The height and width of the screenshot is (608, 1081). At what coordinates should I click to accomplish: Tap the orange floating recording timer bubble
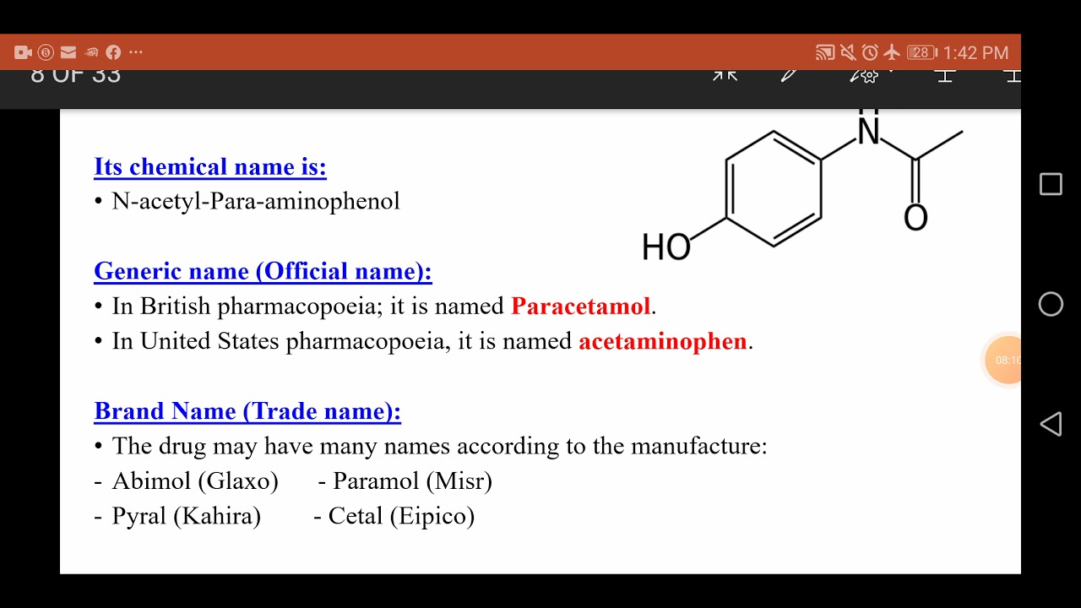1003,360
